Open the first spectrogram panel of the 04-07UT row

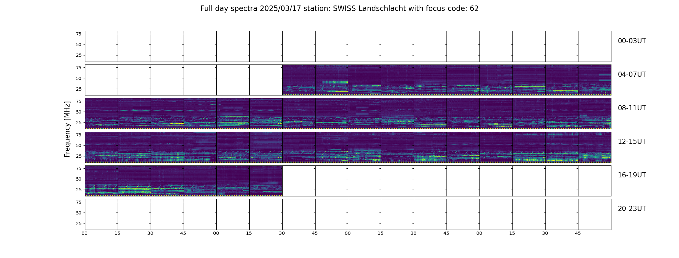pyautogui.click(x=299, y=80)
